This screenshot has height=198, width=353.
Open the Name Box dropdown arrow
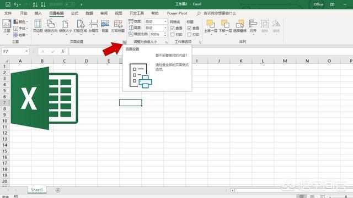click(26, 51)
